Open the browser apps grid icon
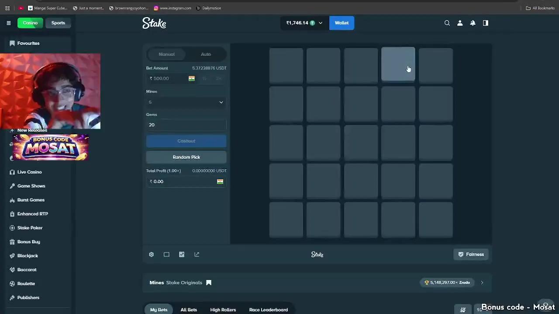The width and height of the screenshot is (559, 314). tap(7, 8)
